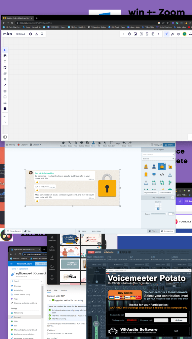Click Exit in Voicemeeter Potato dialog
The height and width of the screenshot is (339, 192).
pyautogui.click(x=176, y=331)
